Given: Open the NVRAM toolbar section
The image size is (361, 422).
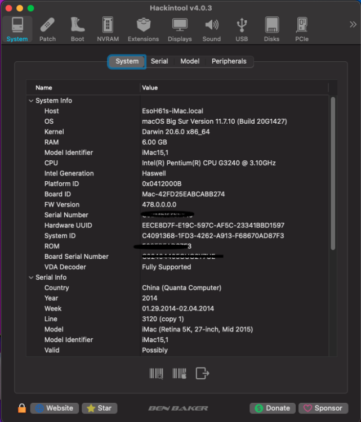Looking at the screenshot, I should 108,29.
